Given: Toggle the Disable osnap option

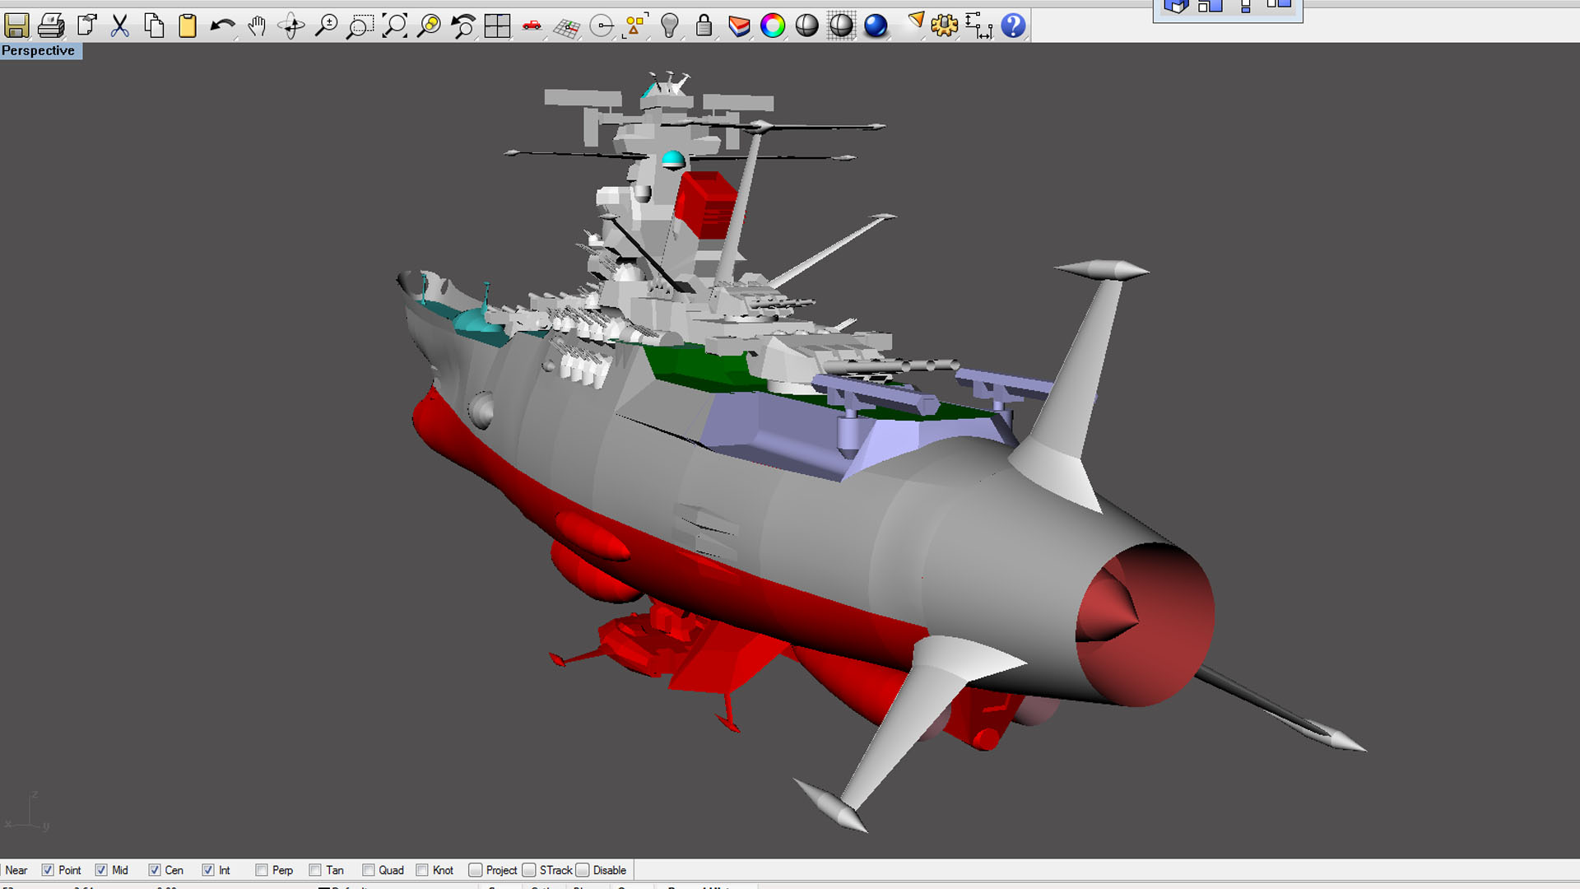Looking at the screenshot, I should 583,870.
